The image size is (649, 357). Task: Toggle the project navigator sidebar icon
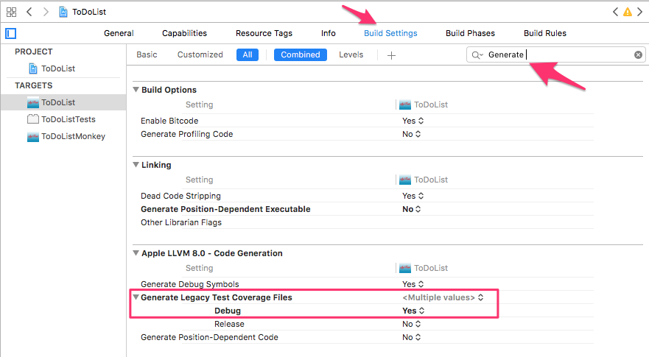click(x=11, y=34)
